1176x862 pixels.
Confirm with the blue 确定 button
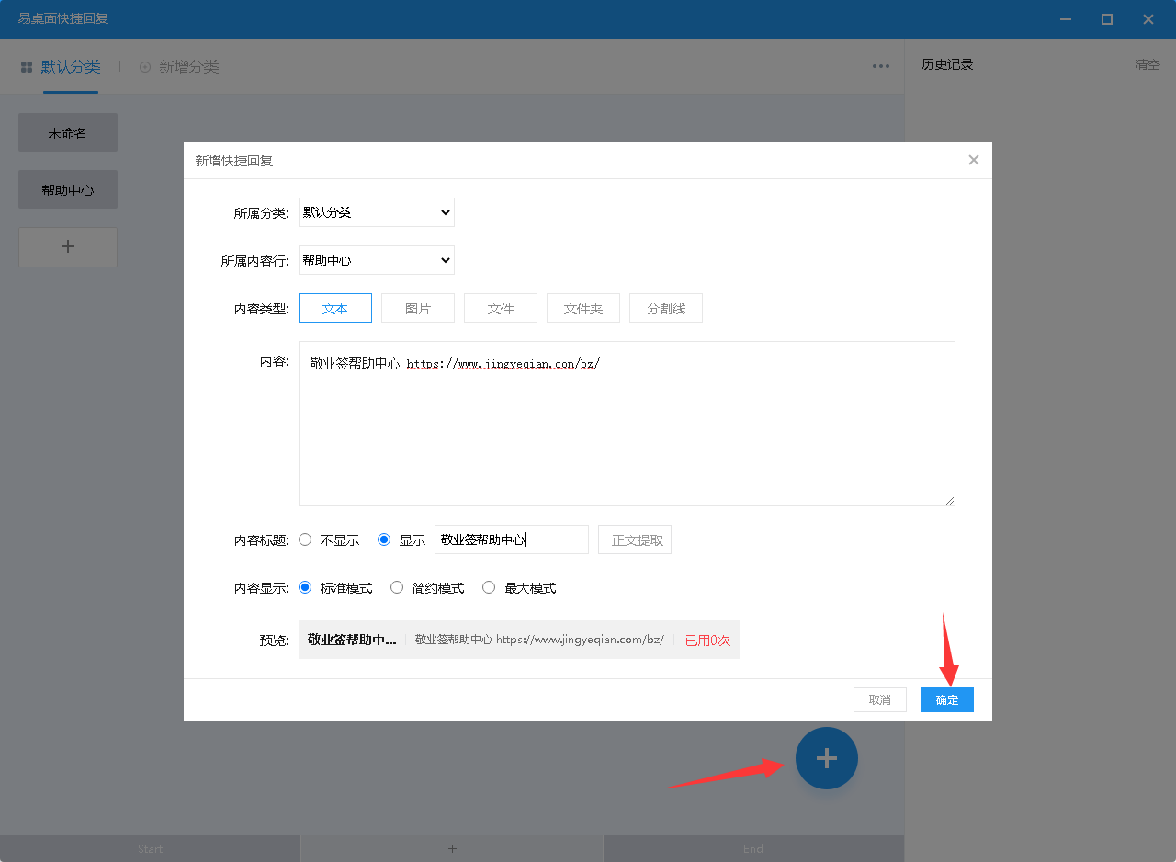[947, 699]
